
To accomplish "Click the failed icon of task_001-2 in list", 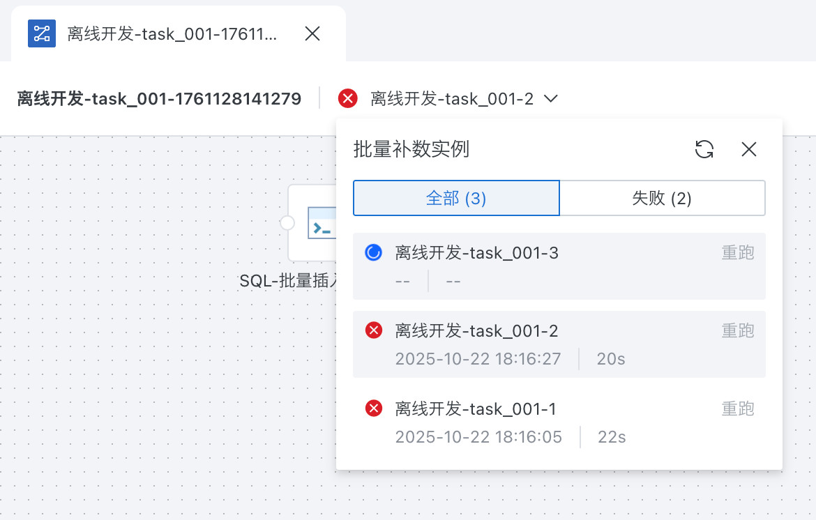I will [x=374, y=330].
